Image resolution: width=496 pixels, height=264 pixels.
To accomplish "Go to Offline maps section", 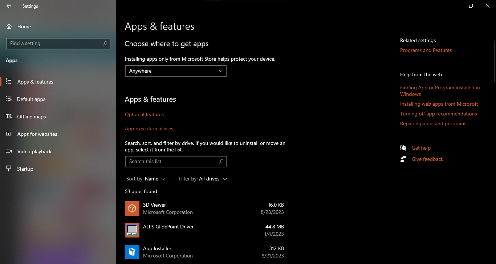I will point(32,117).
